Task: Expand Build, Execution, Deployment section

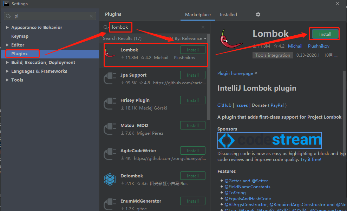Action: pyautogui.click(x=7, y=62)
